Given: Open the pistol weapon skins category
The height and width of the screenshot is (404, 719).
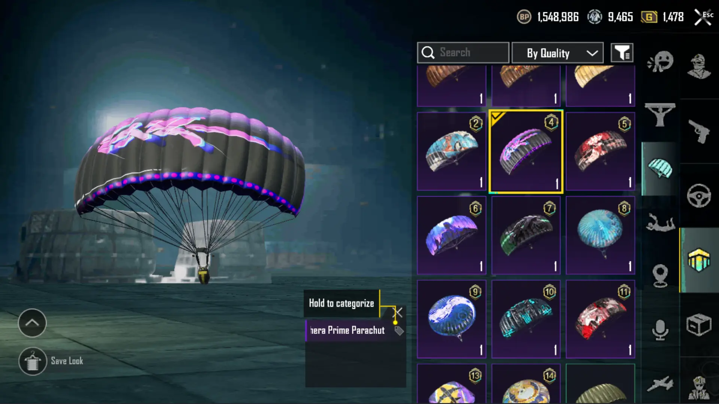Looking at the screenshot, I should point(699,131).
